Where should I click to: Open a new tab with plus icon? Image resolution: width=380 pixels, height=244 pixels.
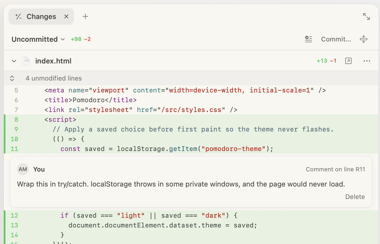click(85, 17)
